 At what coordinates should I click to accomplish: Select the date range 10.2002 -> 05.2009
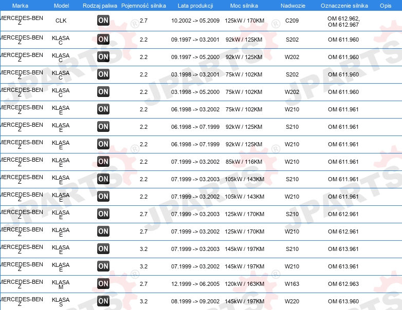tap(195, 21)
